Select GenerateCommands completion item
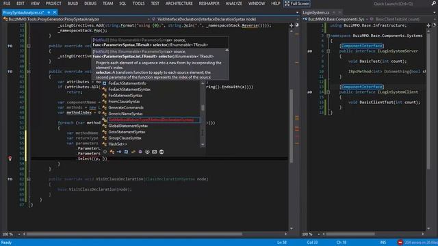Viewport: 438px width, 246px height. tap(151, 108)
